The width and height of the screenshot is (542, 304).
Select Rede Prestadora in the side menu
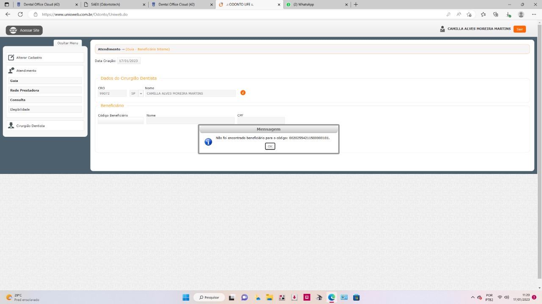coord(45,90)
